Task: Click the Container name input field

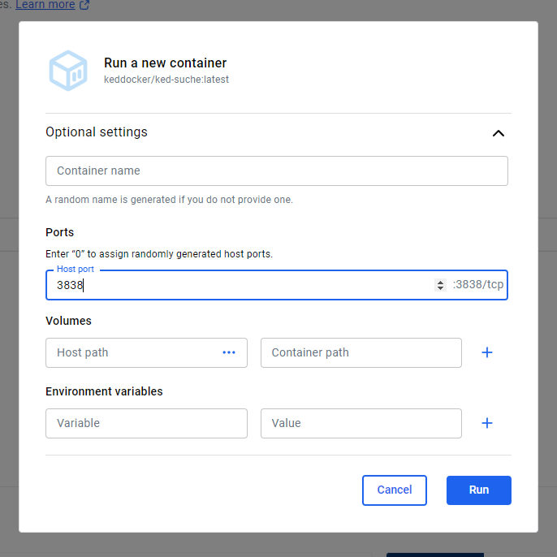Action: point(276,171)
